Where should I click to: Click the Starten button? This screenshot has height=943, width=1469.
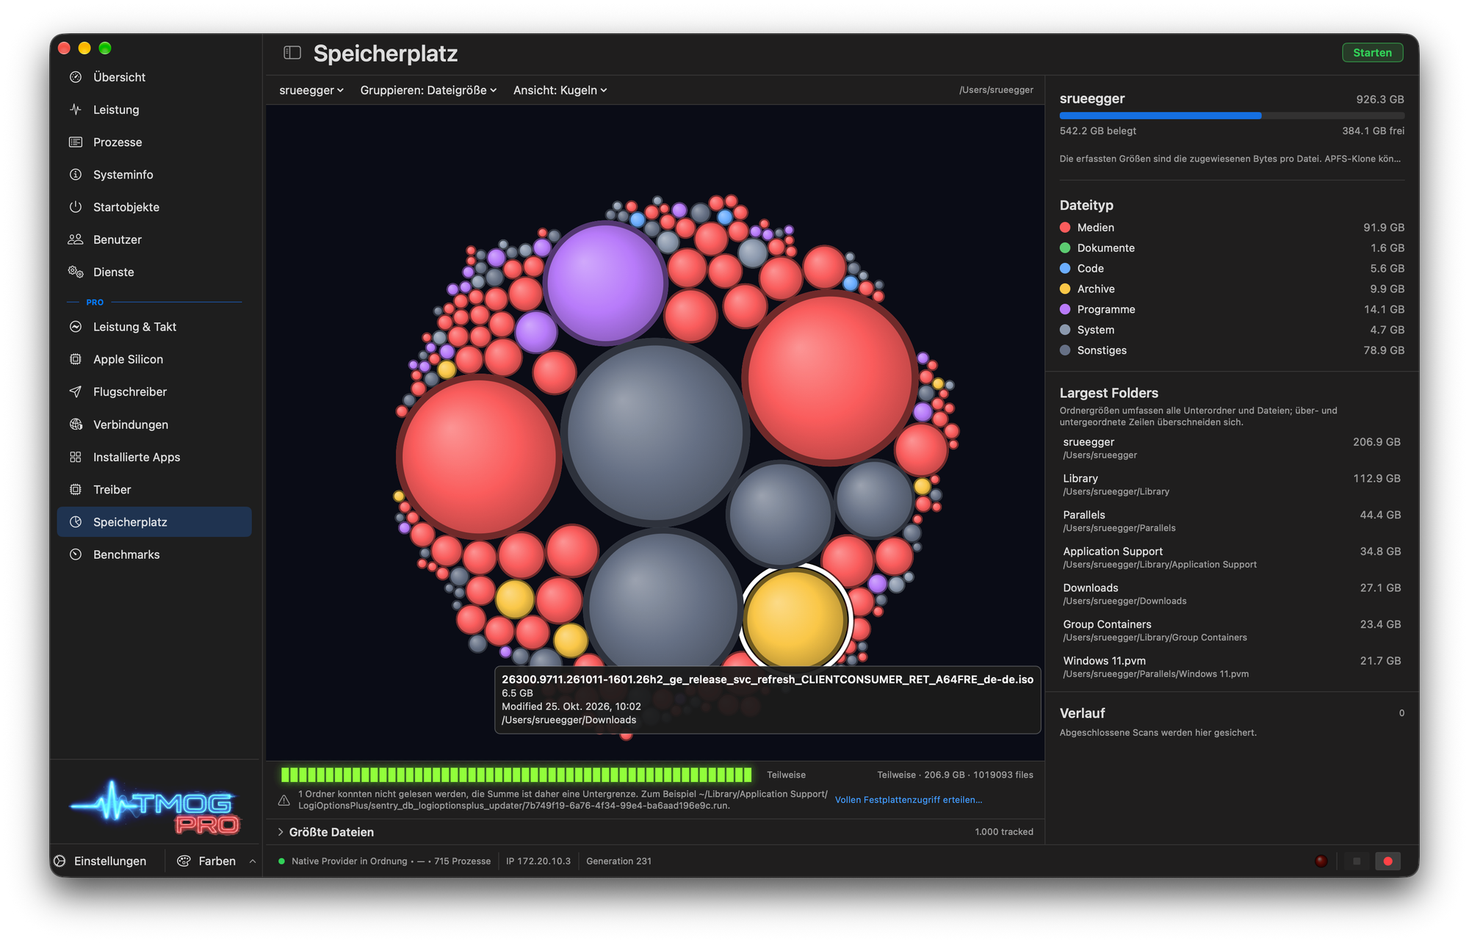coord(1372,53)
